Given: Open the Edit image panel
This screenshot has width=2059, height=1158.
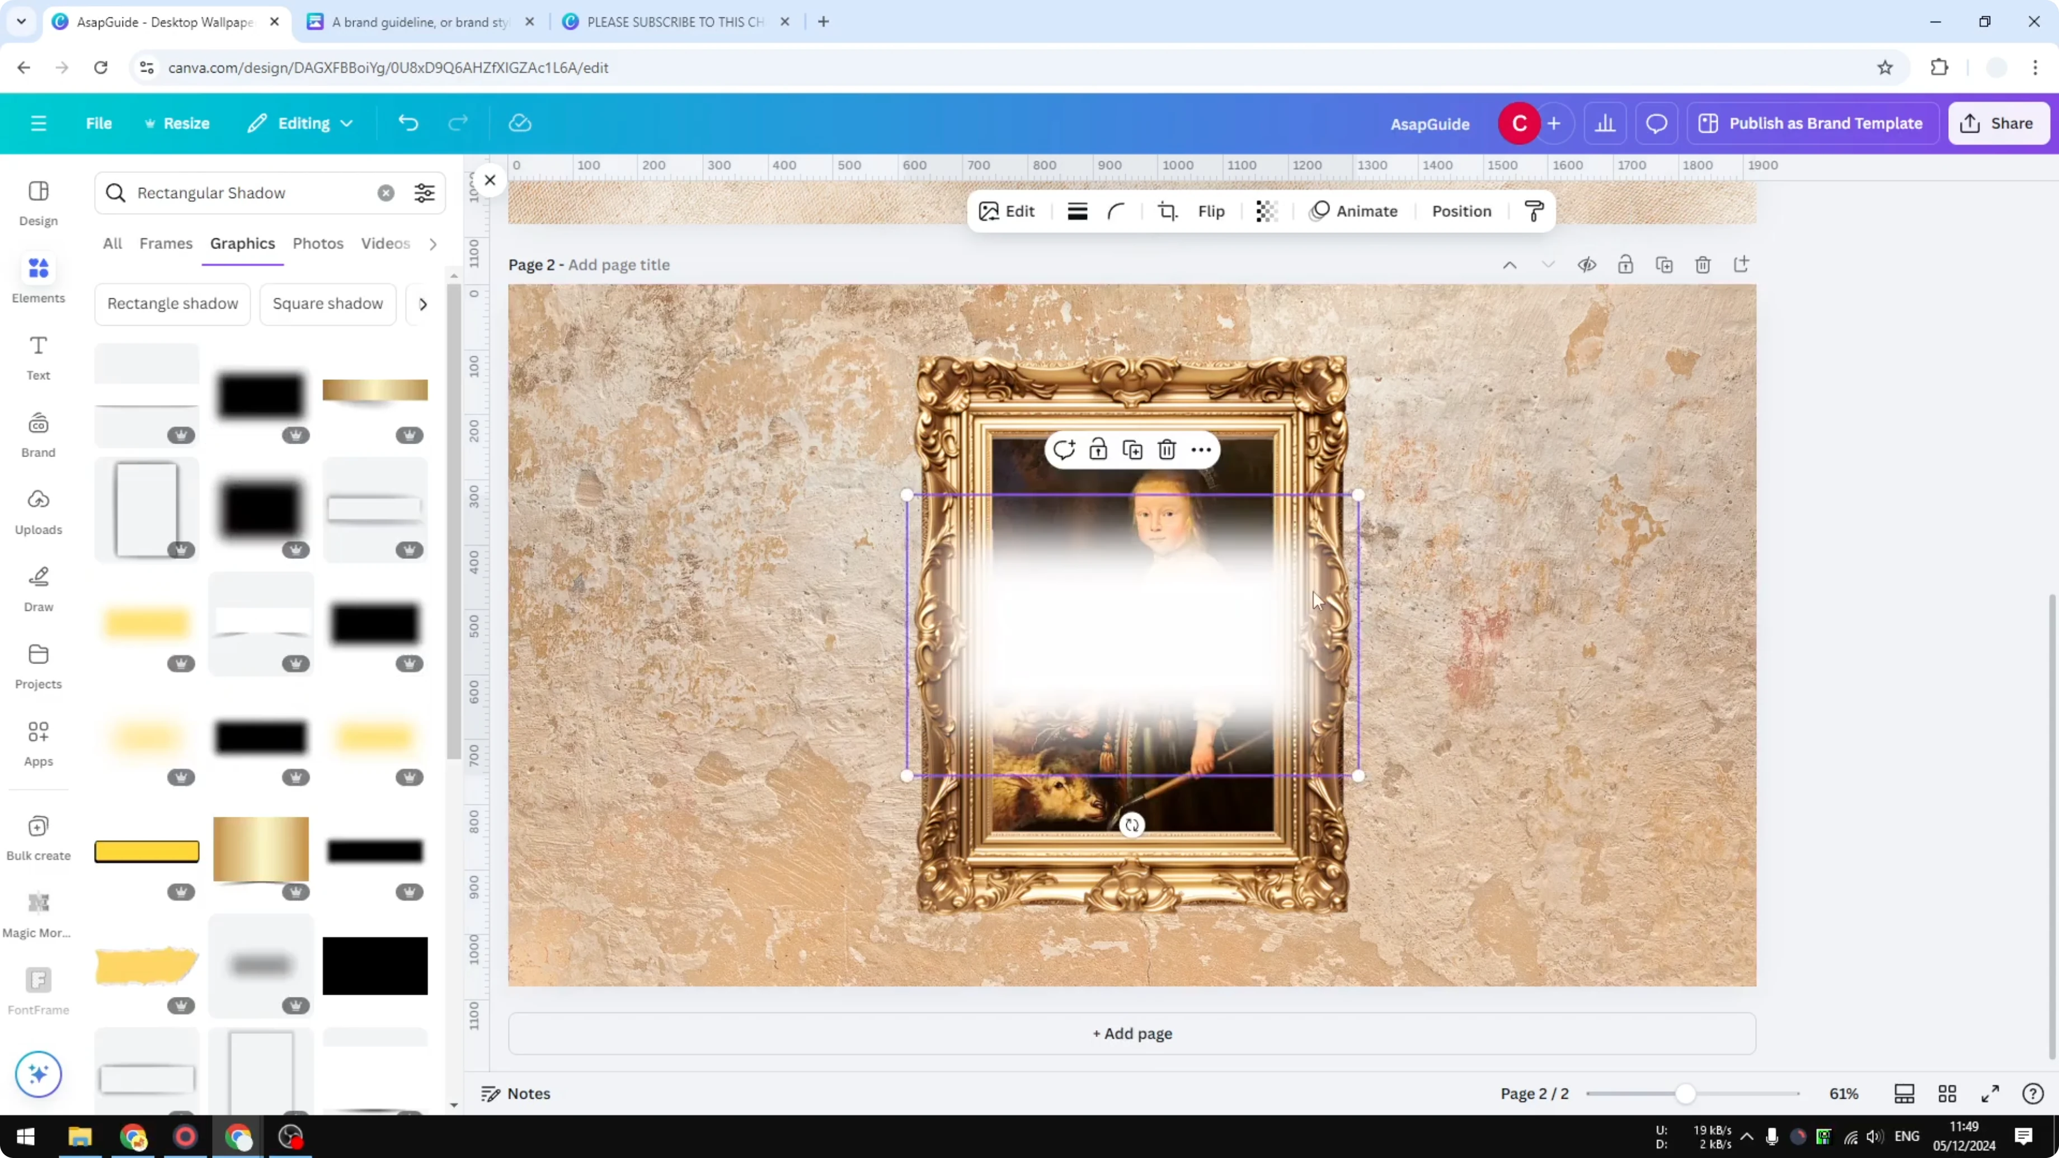Looking at the screenshot, I should [x=1007, y=211].
